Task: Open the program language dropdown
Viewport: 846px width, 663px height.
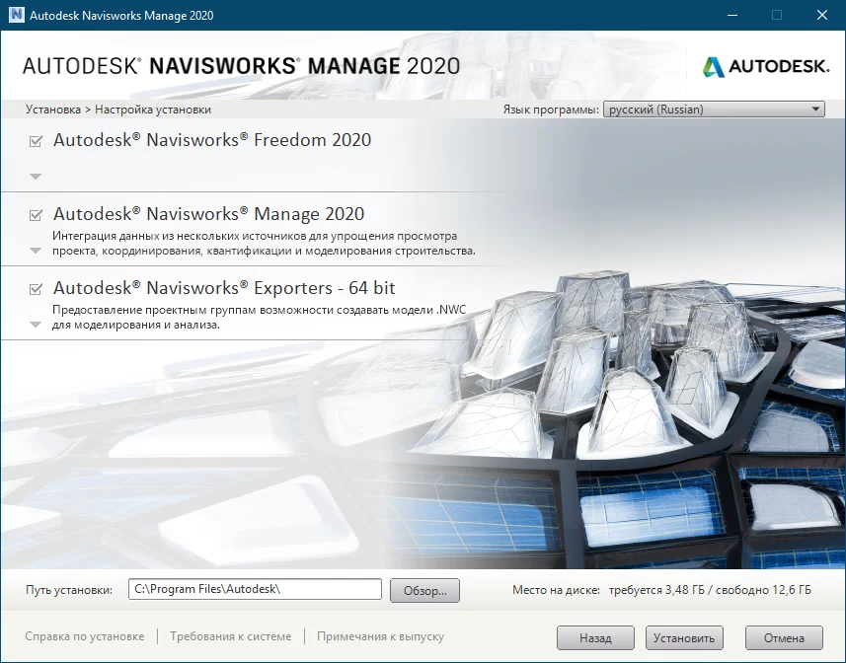Action: pos(713,110)
